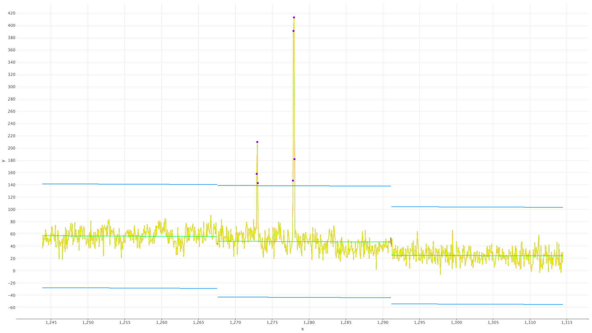Click the y-axis tick label 0
This screenshot has width=592, height=333.
[14, 271]
